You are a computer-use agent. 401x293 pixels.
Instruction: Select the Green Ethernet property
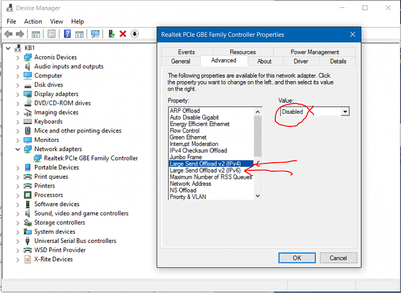pyautogui.click(x=188, y=137)
